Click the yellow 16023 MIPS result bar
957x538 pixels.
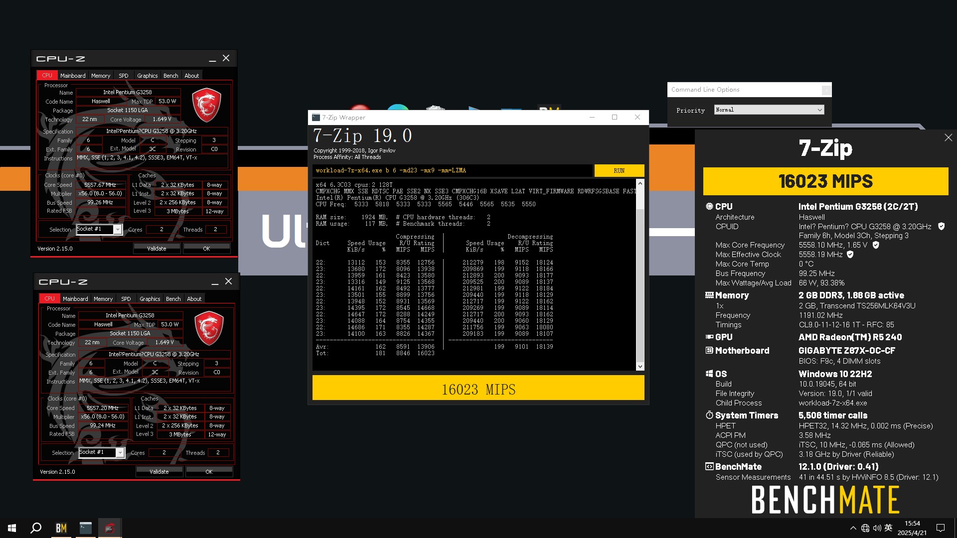click(478, 388)
